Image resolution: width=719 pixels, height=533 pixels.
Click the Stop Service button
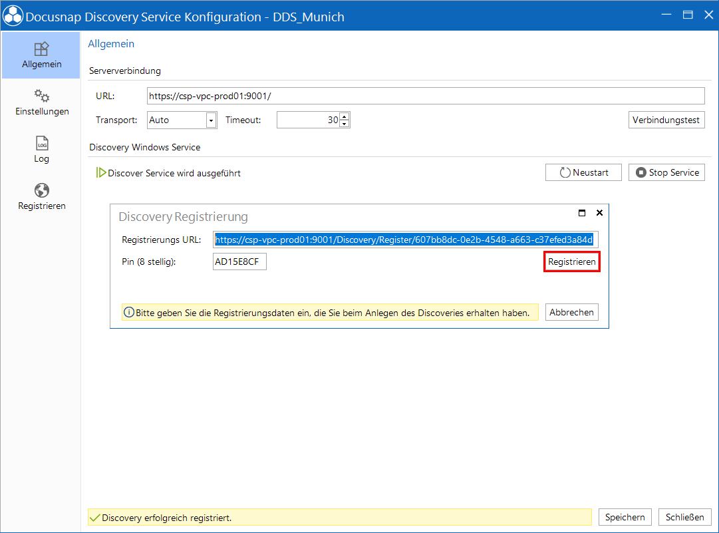666,173
